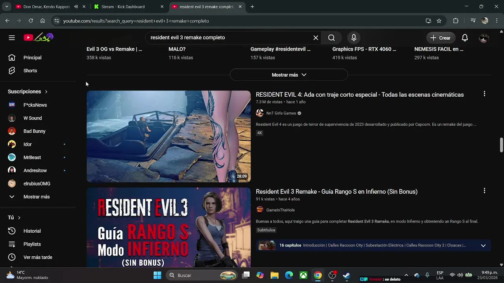504x283 pixels.
Task: Open Steam from the taskbar
Action: (346, 275)
